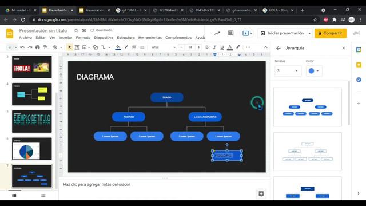Click speaker notes area text
This screenshot has height=206, width=366.
97,184
